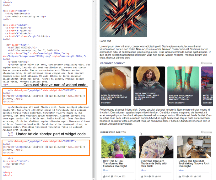Click the cash photo for 'Everyone Can Earn'
This screenshot has width=216, height=180.
[x=156, y=147]
